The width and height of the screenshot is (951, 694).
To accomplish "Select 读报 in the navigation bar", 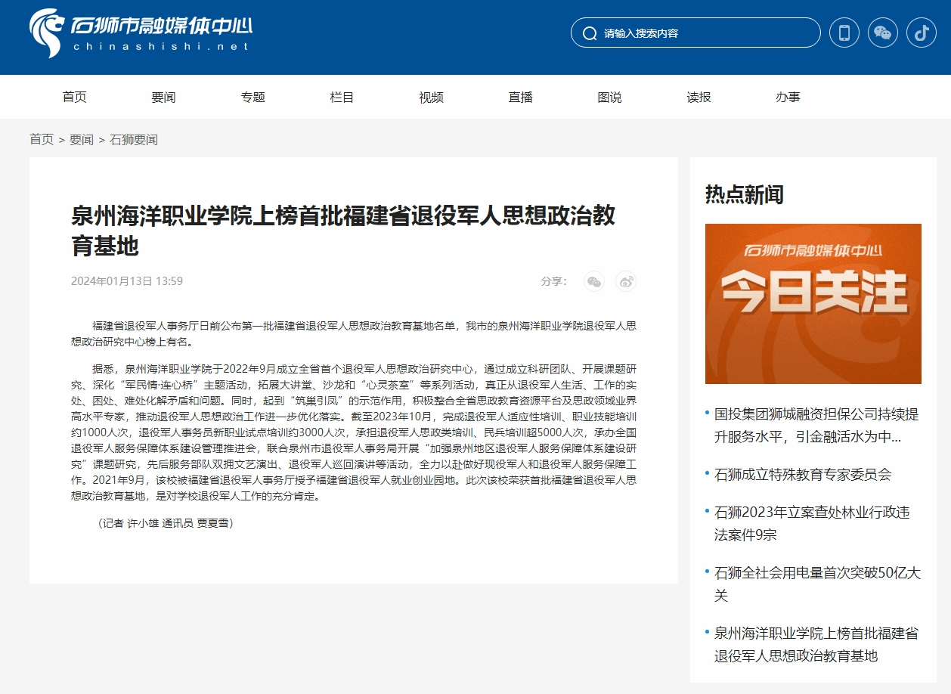I will click(699, 98).
